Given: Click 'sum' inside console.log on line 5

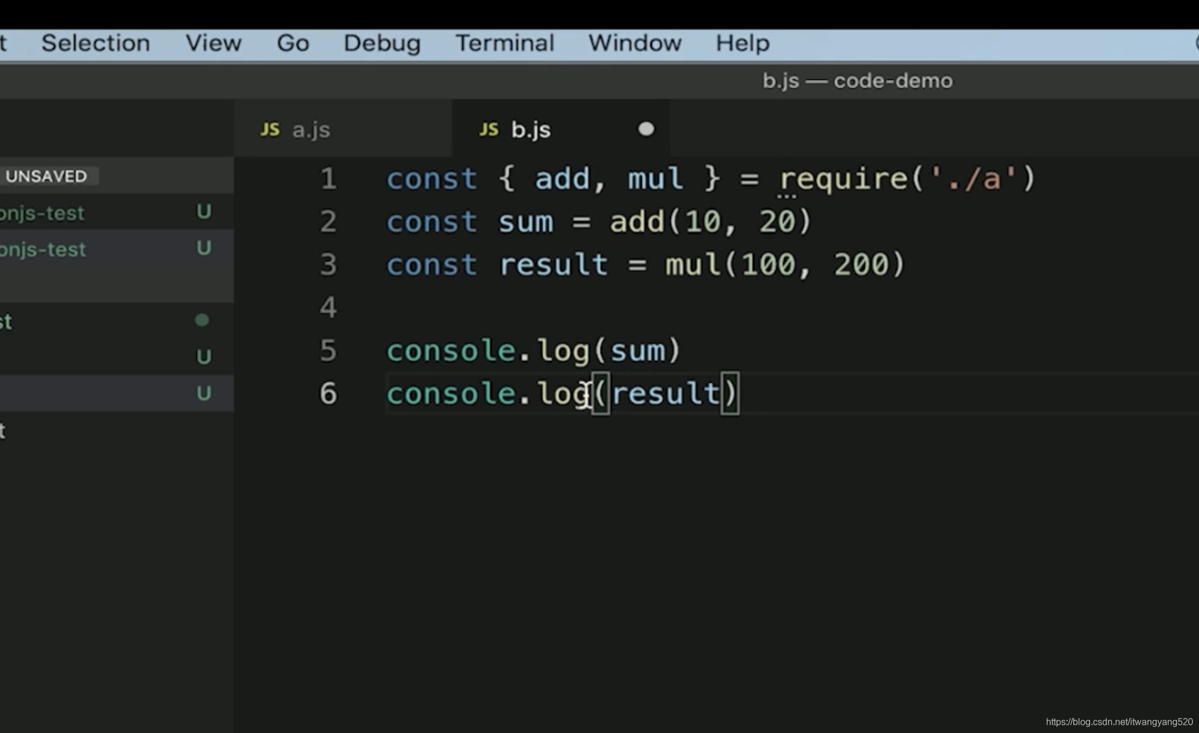Looking at the screenshot, I should [638, 351].
